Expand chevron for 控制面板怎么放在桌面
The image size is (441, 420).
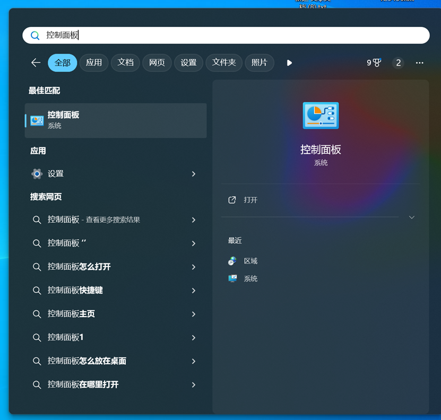pos(194,361)
